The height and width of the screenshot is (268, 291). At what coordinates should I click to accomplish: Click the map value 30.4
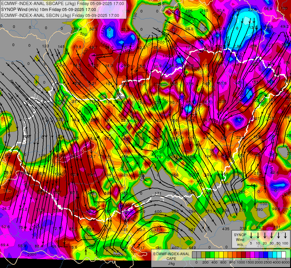coord(221,10)
